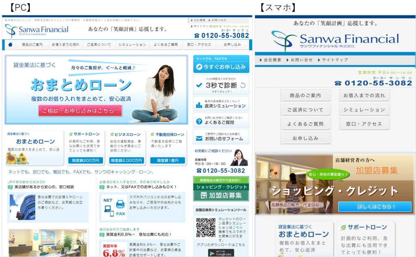Tap お借入までの流れ button in smartphone view

364,95
